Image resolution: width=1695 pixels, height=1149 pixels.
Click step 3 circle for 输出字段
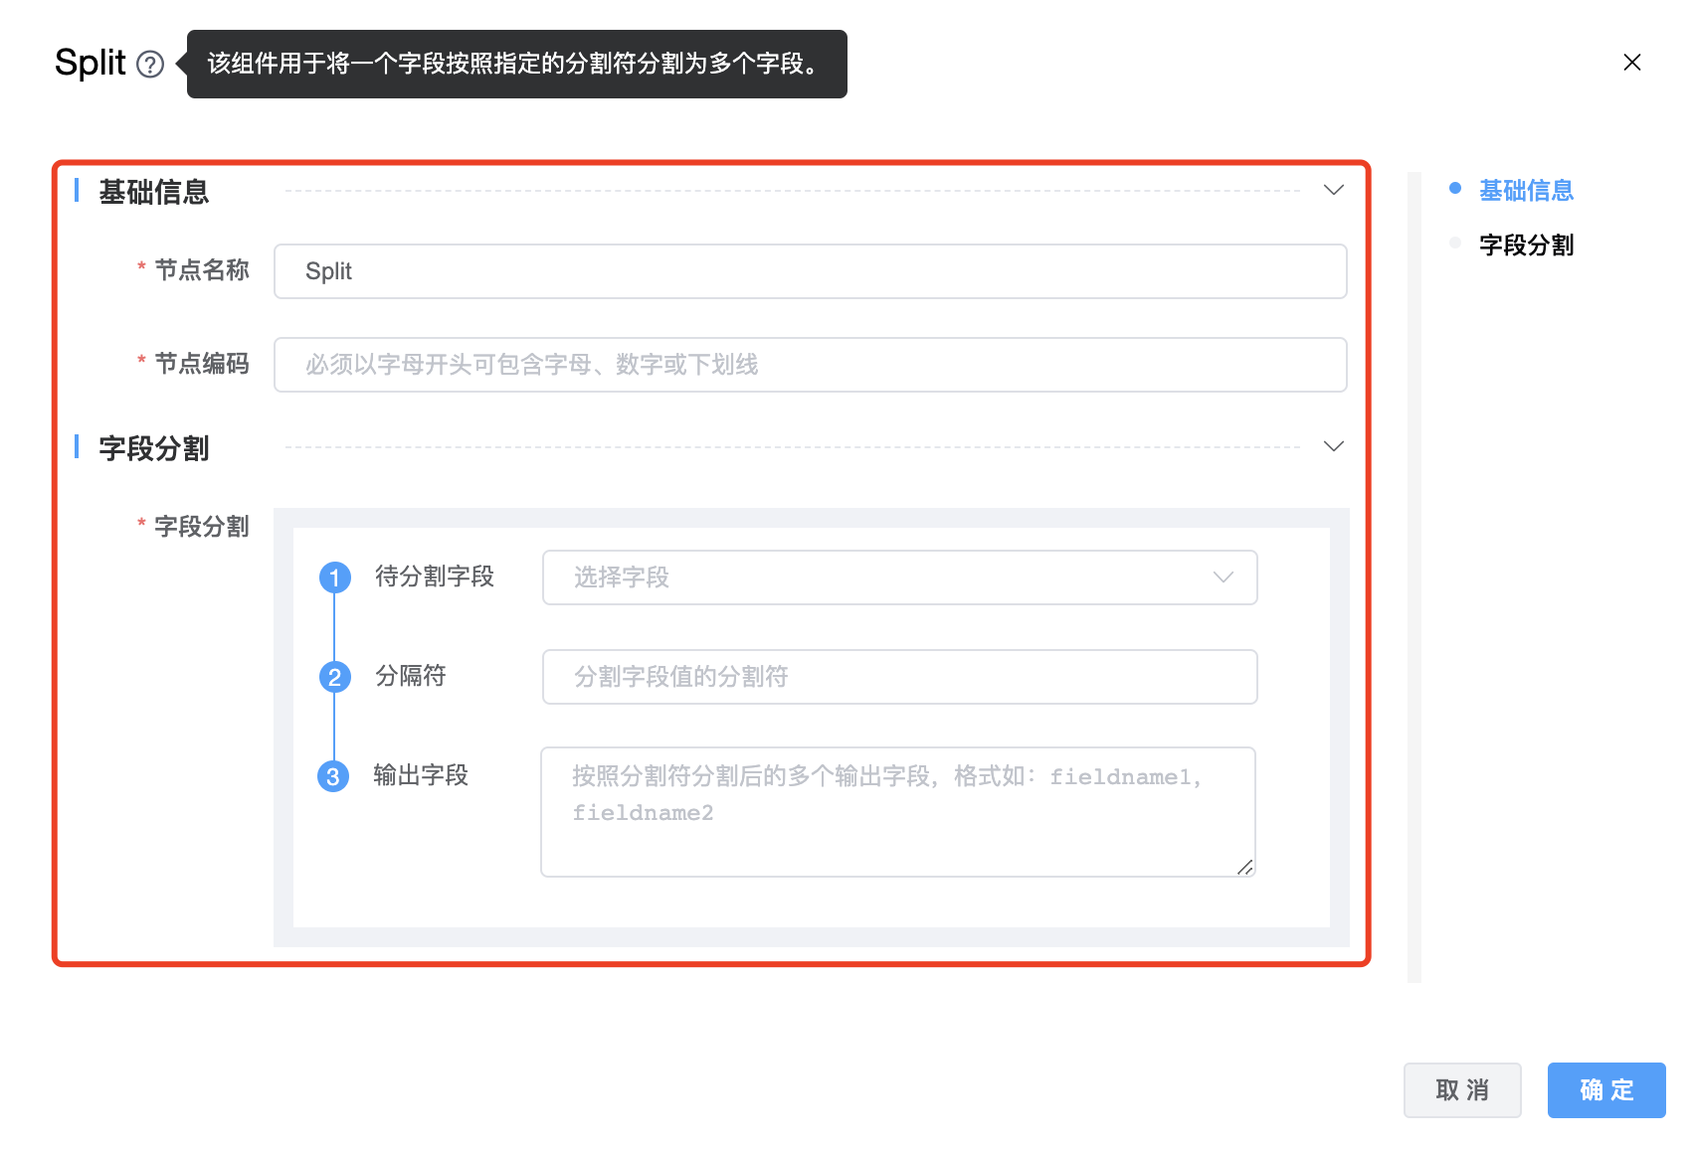(x=333, y=776)
